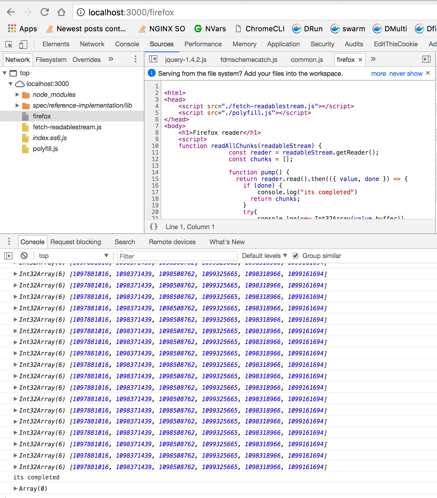
Task: Close the firefox source tab
Action: [x=360, y=60]
